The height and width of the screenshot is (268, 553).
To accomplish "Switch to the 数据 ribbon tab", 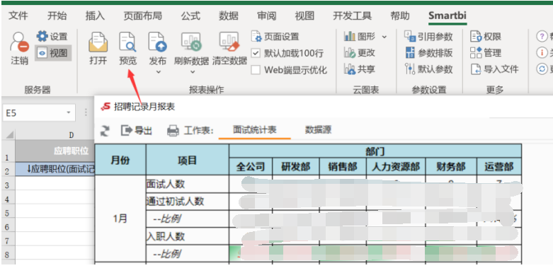I will pos(229,16).
